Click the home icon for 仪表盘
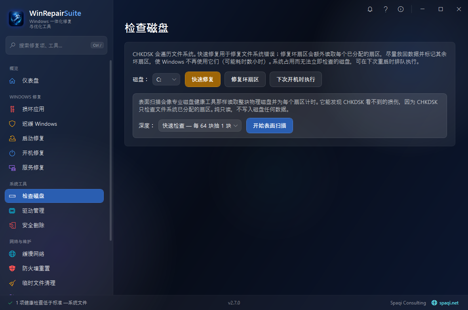 coord(12,81)
